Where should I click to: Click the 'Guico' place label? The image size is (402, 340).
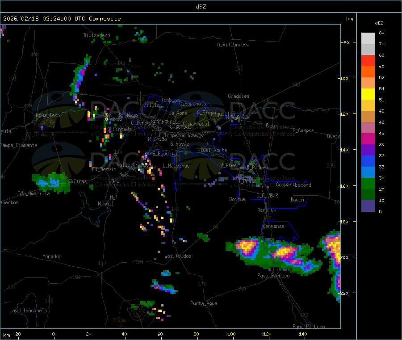[x=272, y=126]
